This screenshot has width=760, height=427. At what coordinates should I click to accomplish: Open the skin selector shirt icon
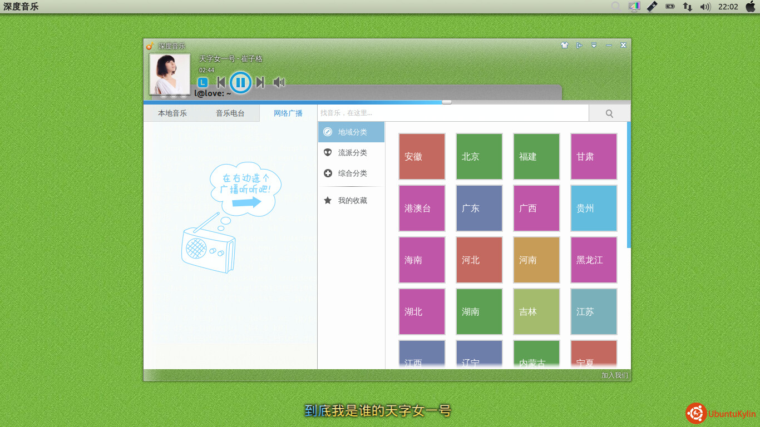coord(564,46)
